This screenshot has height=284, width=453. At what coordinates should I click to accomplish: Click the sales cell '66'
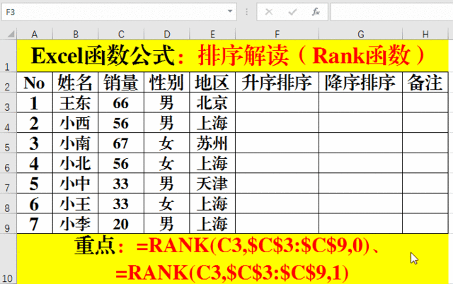[x=121, y=102]
